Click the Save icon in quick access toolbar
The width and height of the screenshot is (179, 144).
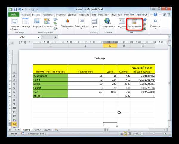(15, 10)
